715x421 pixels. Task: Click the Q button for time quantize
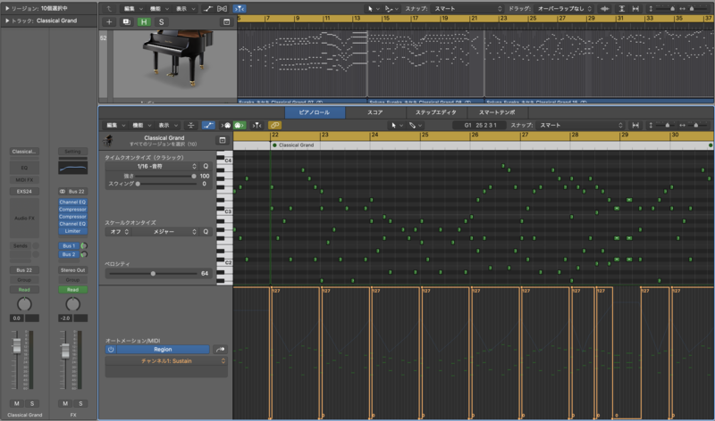[x=206, y=166]
